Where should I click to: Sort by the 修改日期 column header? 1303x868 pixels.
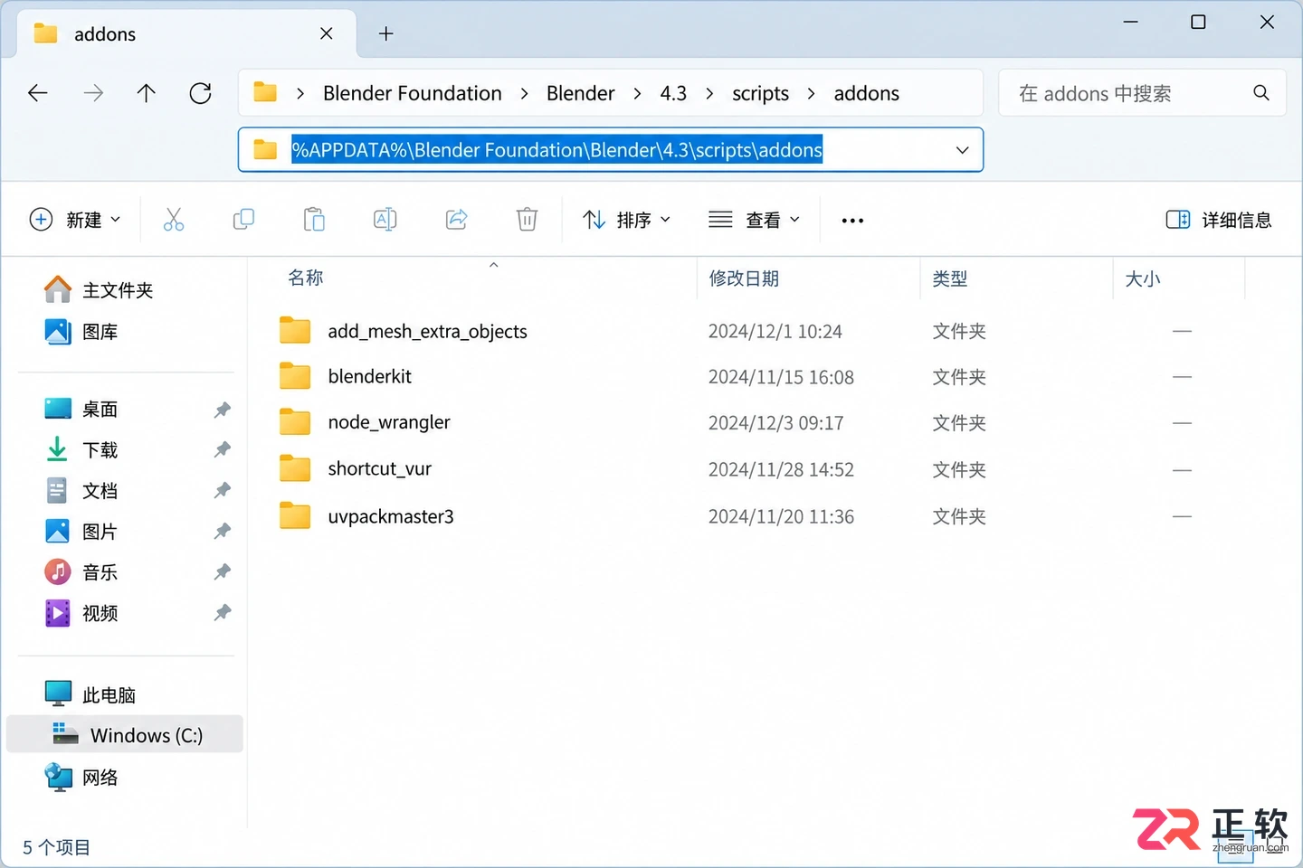(x=744, y=278)
